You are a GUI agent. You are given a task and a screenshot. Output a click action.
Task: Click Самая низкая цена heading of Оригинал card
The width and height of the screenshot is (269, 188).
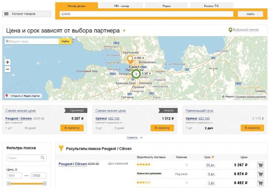click(x=20, y=111)
